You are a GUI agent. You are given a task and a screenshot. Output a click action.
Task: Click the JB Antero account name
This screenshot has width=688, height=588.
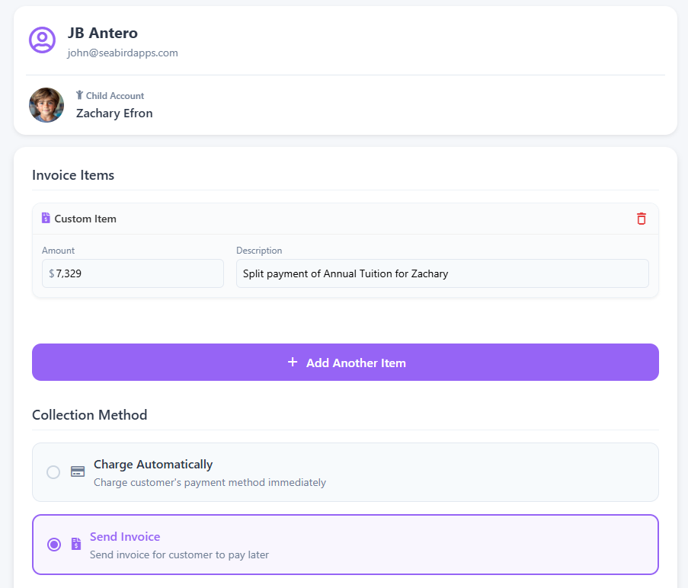pyautogui.click(x=103, y=33)
